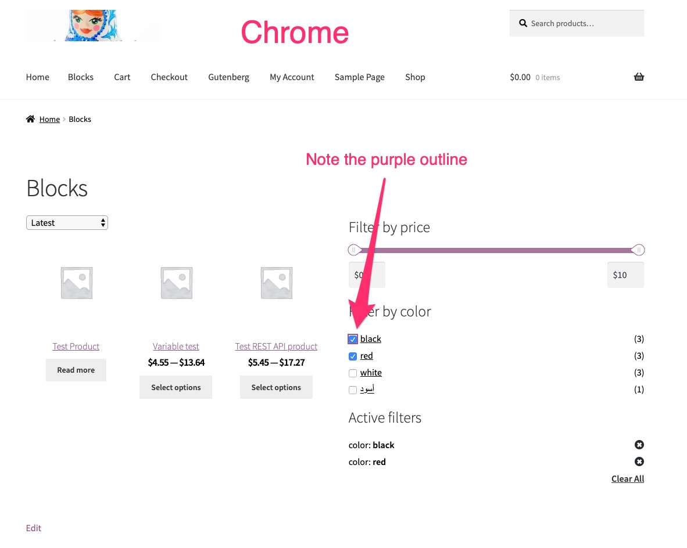Open the Latest sorting dropdown

pyautogui.click(x=67, y=223)
